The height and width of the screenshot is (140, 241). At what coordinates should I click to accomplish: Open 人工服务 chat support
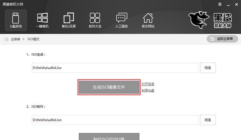[122, 20]
